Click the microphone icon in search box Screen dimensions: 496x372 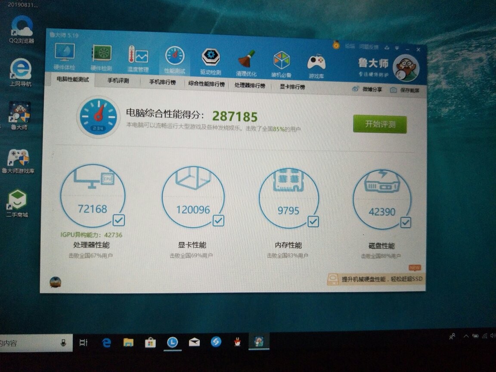pos(63,343)
